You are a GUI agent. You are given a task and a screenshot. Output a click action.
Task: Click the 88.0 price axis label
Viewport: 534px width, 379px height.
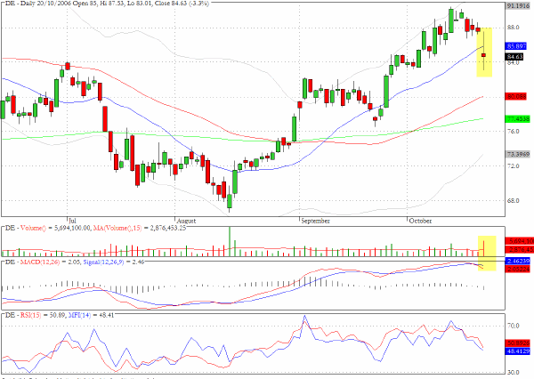pyautogui.click(x=514, y=28)
